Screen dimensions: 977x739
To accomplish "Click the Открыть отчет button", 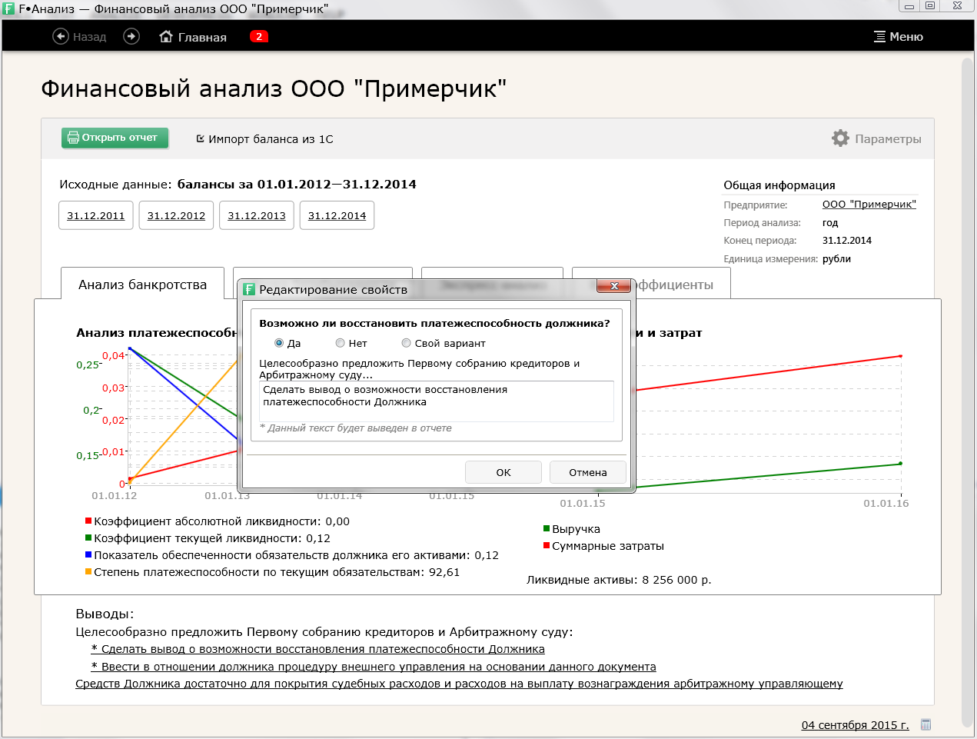I will pyautogui.click(x=115, y=138).
